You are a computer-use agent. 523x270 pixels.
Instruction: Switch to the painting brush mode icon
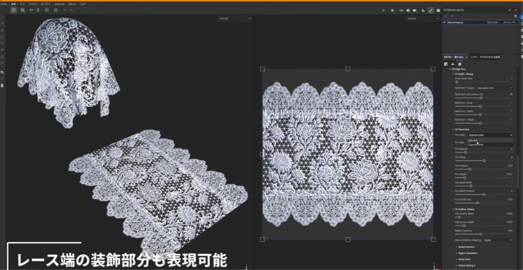click(x=431, y=10)
